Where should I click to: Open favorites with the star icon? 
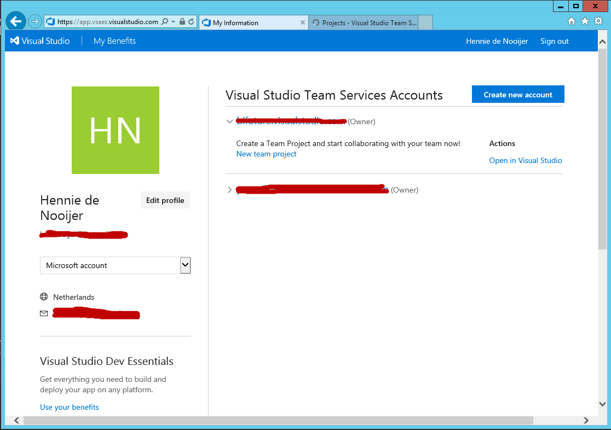(x=584, y=21)
